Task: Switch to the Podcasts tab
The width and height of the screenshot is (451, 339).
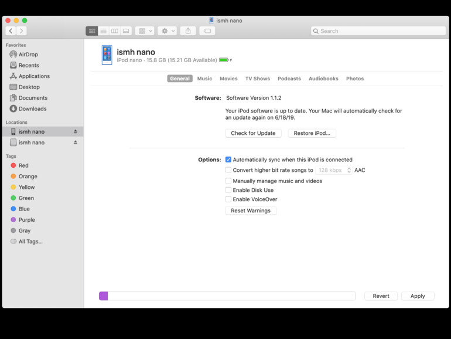Action: click(x=289, y=79)
